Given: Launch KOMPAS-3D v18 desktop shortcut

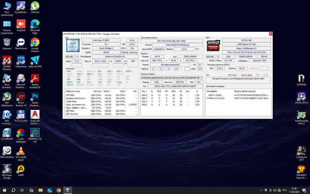Looking at the screenshot, I should click(x=35, y=135).
